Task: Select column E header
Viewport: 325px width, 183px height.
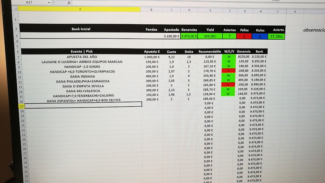Action: pos(211,10)
